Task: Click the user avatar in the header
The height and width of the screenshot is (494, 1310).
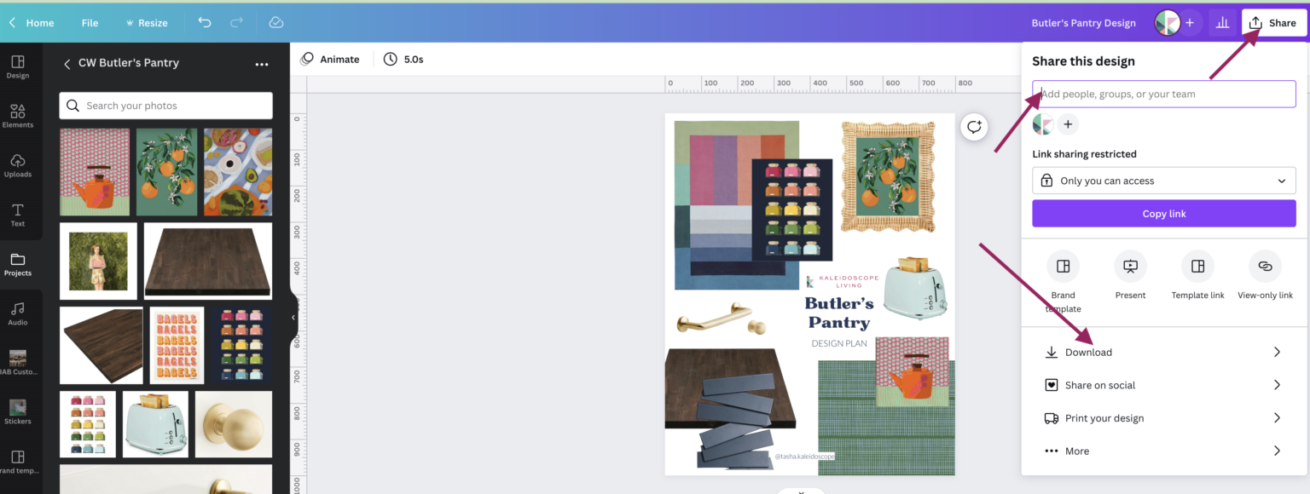Action: pos(1167,23)
